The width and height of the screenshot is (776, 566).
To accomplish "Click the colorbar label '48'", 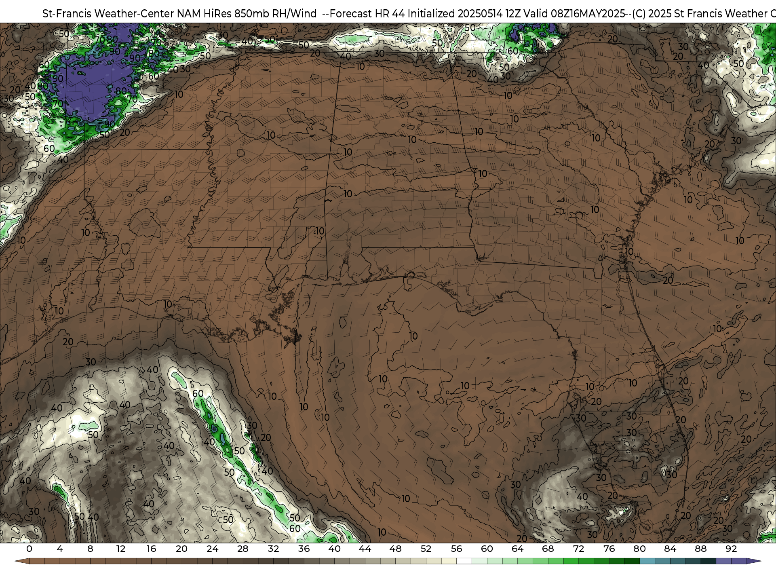I will click(x=395, y=549).
